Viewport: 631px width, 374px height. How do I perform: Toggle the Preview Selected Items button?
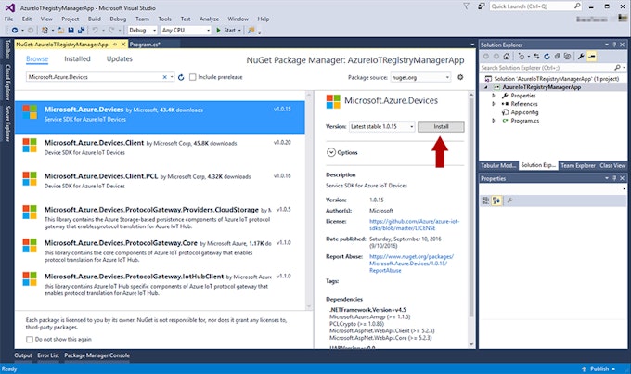pyautogui.click(x=592, y=57)
